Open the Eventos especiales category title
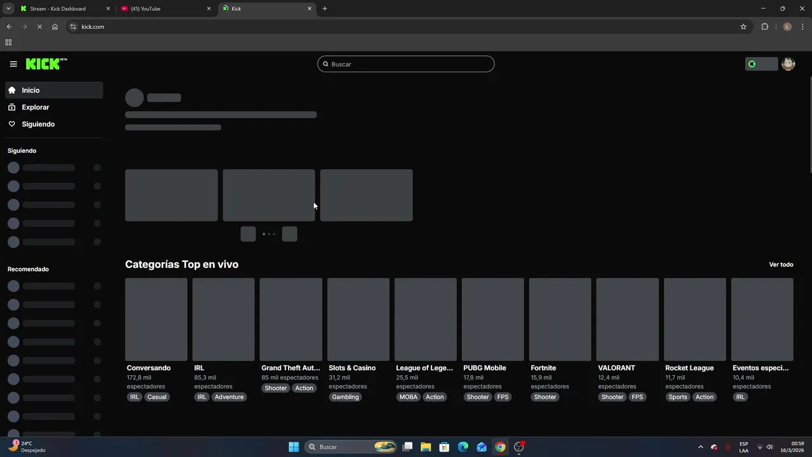The width and height of the screenshot is (812, 457). click(x=761, y=368)
